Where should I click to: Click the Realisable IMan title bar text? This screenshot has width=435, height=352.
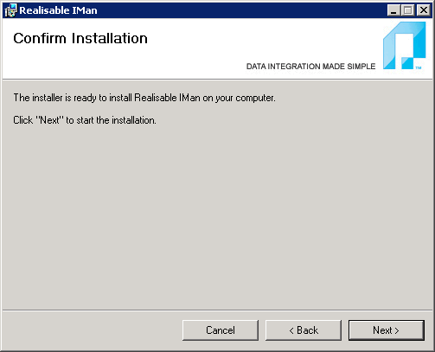tap(58, 10)
